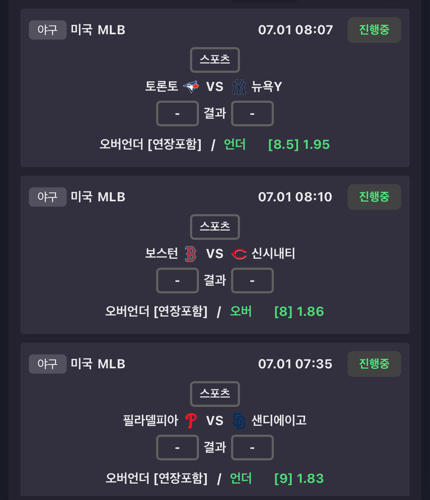
Task: Click the Toronto Blue Jays logo
Action: click(191, 87)
